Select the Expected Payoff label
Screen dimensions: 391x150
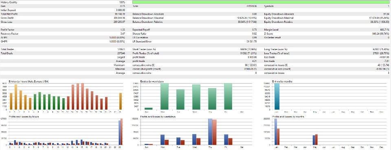point(141,30)
